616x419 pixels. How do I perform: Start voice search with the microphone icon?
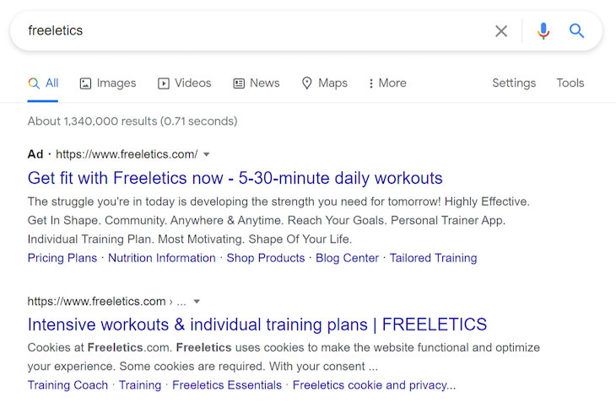543,31
